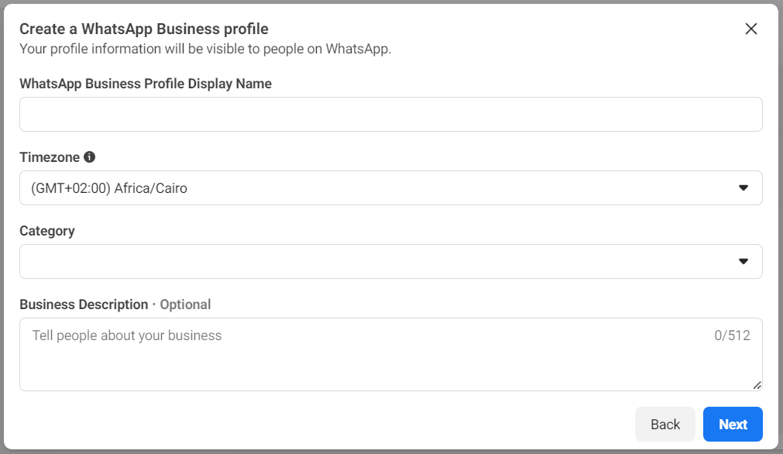Click the 'Create a WhatsApp Business profile' heading
Viewport: 783px width, 454px height.
tap(144, 29)
